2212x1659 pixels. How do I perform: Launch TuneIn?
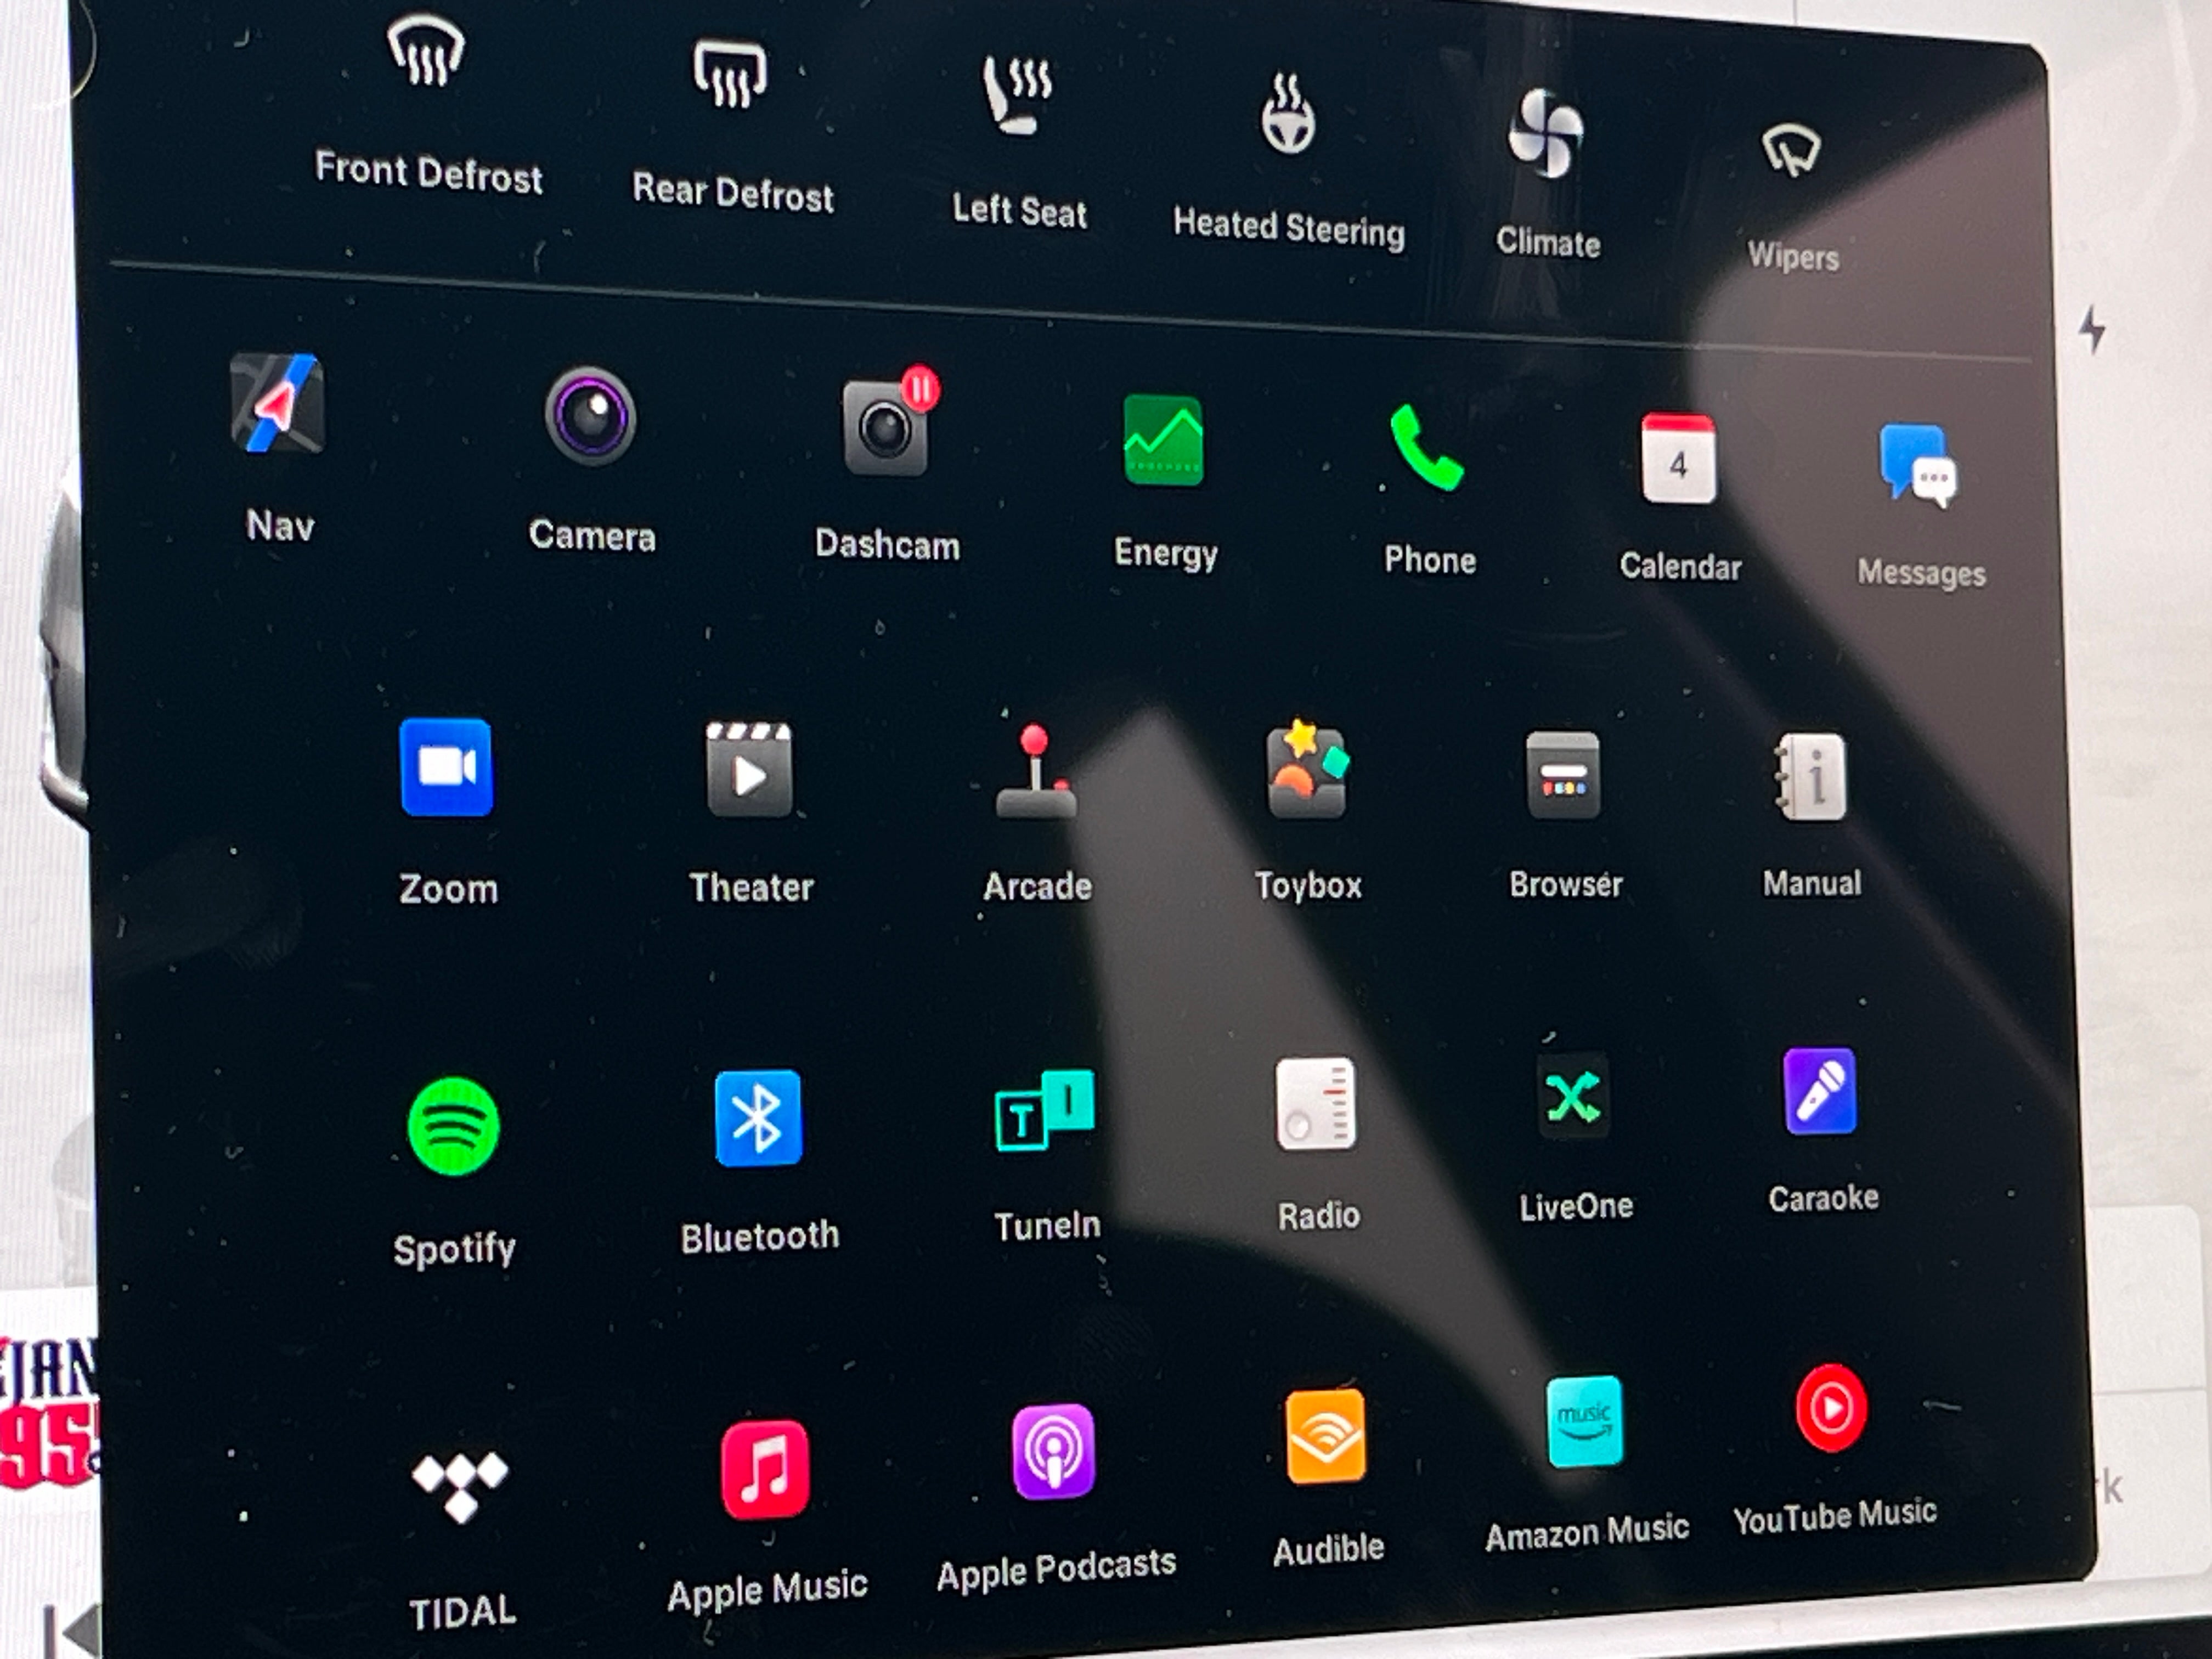tap(1045, 1110)
